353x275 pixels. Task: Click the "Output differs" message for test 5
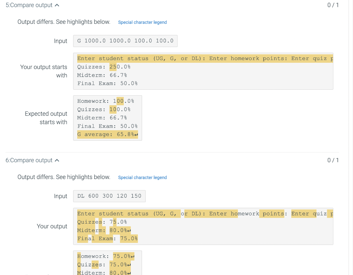pyautogui.click(x=64, y=21)
